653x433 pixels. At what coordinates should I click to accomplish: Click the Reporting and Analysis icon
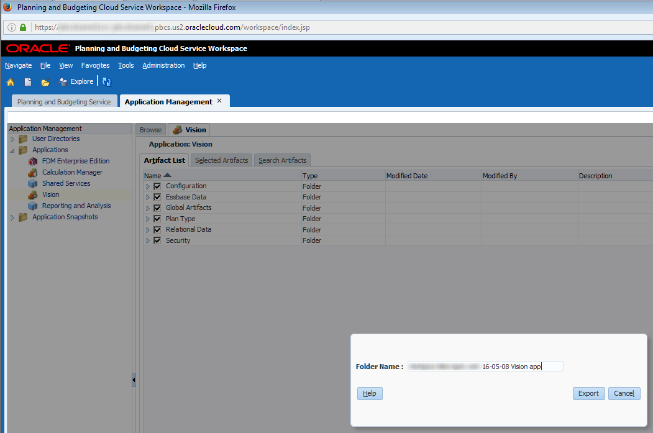point(33,206)
